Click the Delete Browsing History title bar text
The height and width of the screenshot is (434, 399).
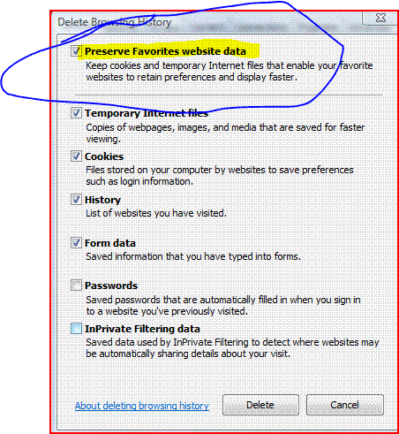tap(115, 22)
